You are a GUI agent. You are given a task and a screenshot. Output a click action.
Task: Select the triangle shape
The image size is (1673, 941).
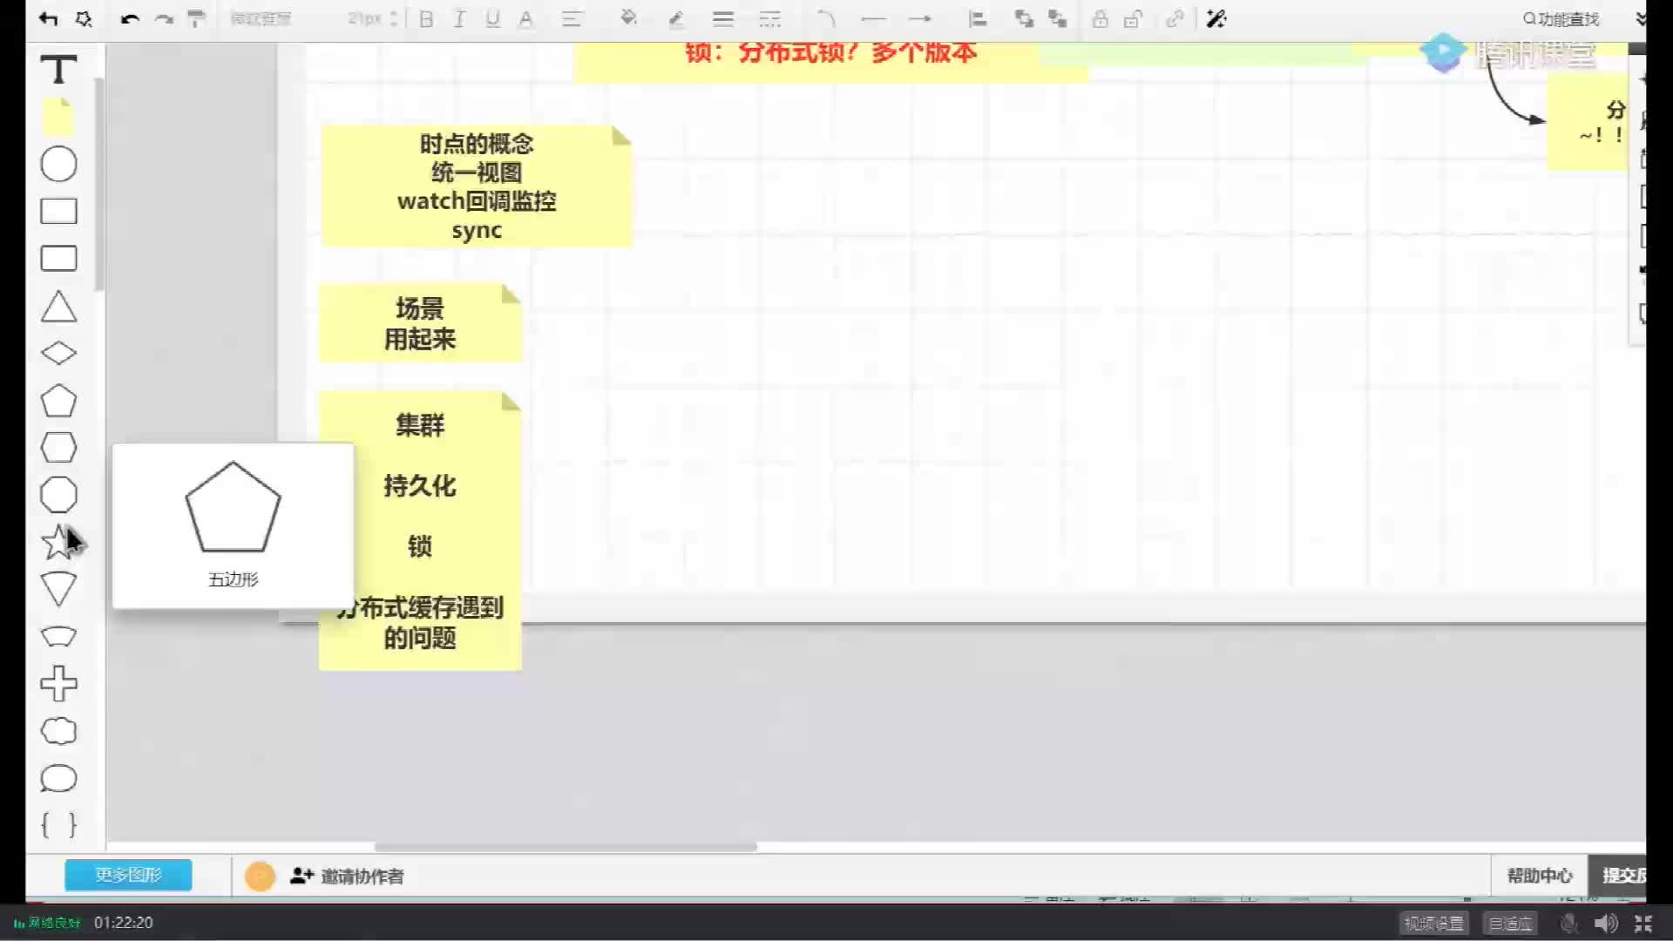point(58,307)
